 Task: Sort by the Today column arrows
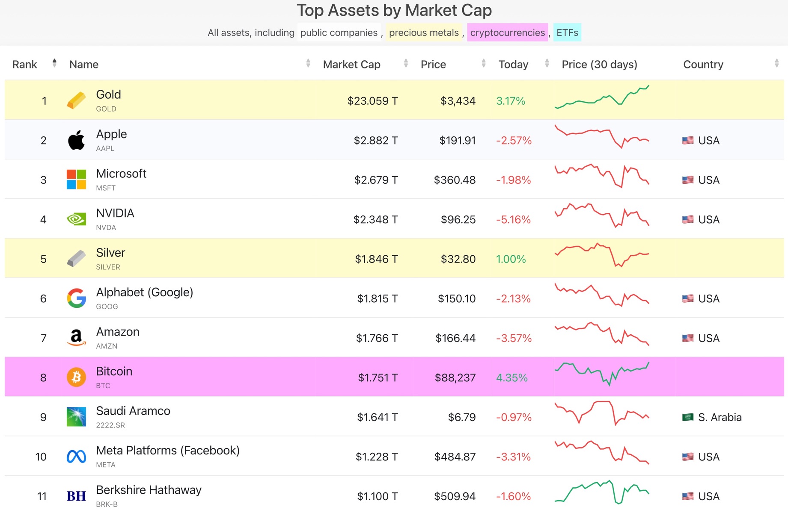click(547, 64)
